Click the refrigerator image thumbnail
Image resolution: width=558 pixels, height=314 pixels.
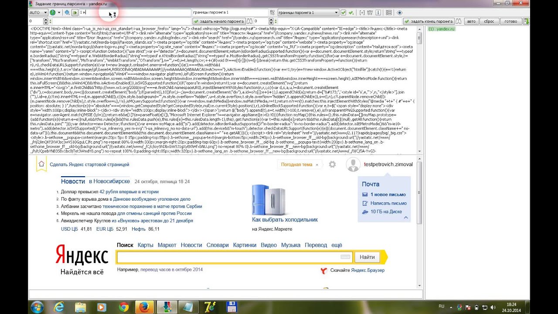pos(269,200)
